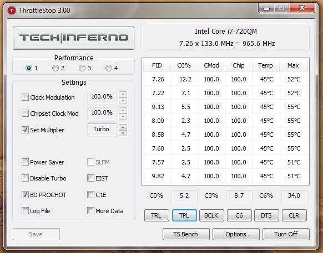Raise Chipset Clock Mod with the up arrow
The image size is (323, 253).
click(x=123, y=110)
